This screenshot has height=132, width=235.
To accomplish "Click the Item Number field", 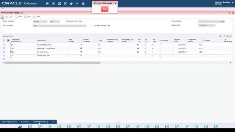I will point(59,26).
